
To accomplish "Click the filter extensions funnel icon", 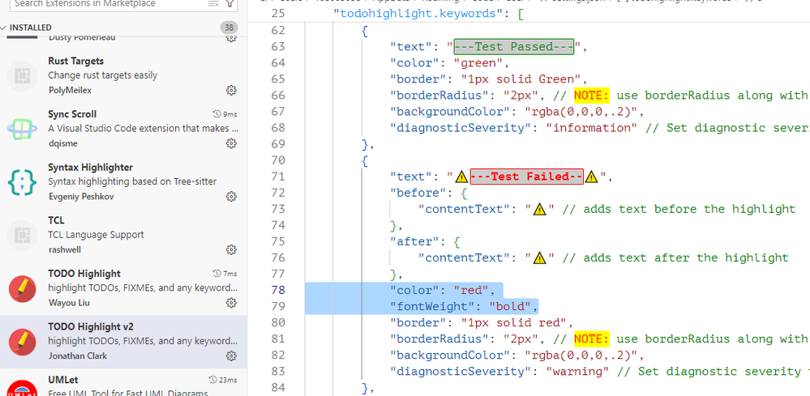I will pyautogui.click(x=229, y=4).
